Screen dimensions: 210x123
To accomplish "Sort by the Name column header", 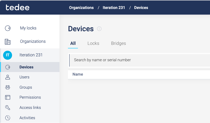I will point(78,74).
